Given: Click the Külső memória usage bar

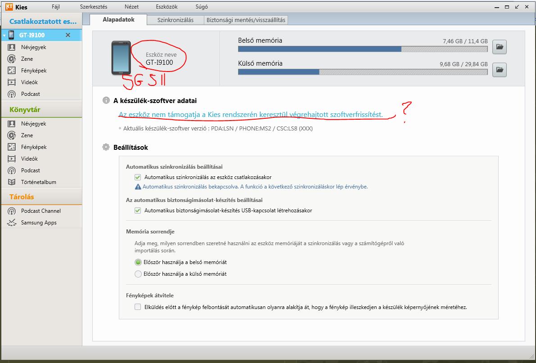Looking at the screenshot, I should tap(363, 72).
